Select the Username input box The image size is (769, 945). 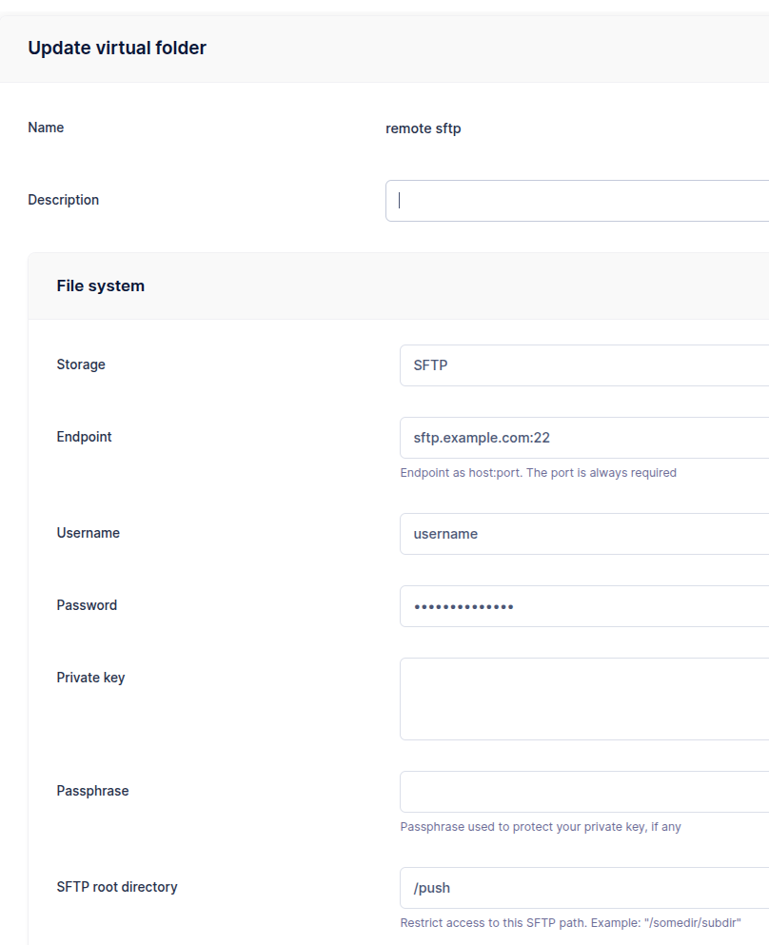pos(584,534)
